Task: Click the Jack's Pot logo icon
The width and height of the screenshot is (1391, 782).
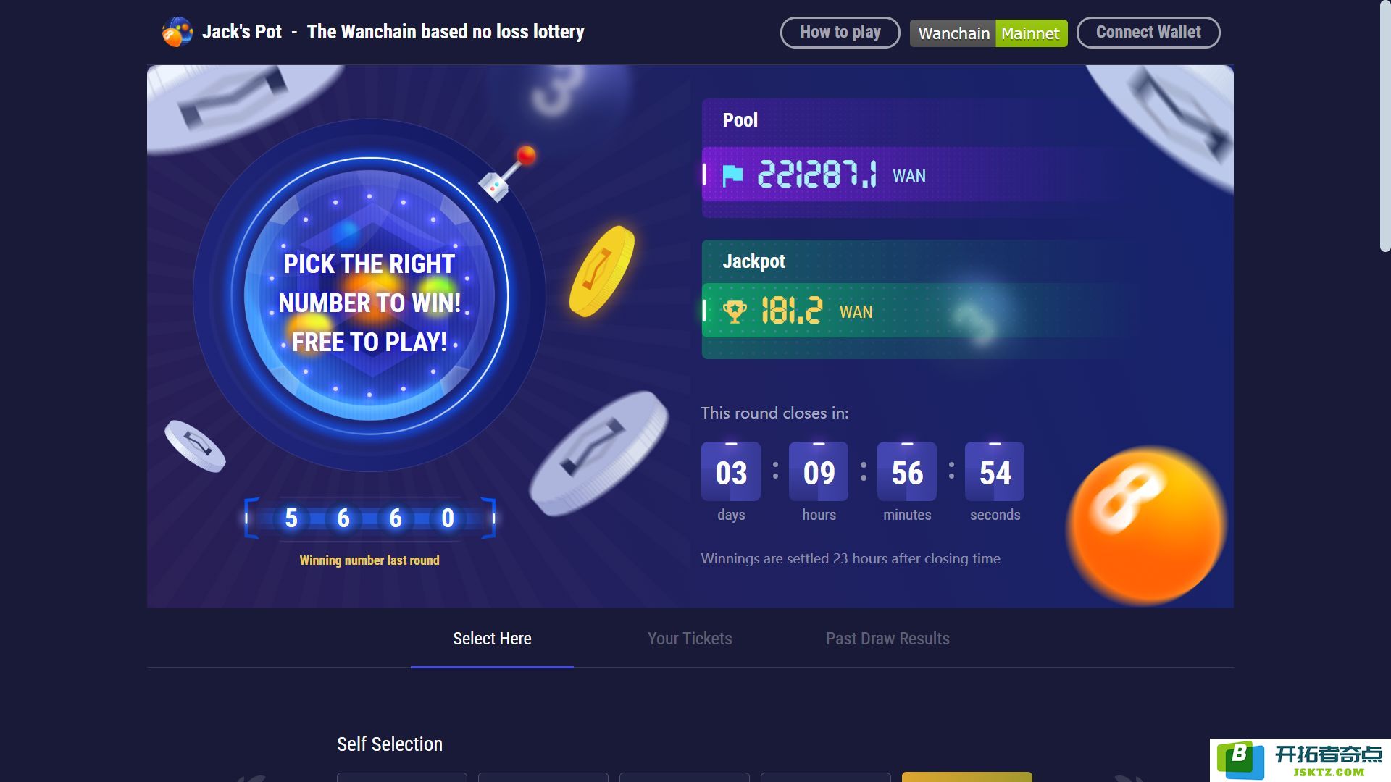Action: tap(177, 32)
